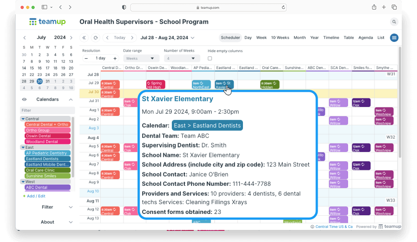Screen dimensions: 417x242
Task: Switch to Day view
Action: click(x=248, y=37)
